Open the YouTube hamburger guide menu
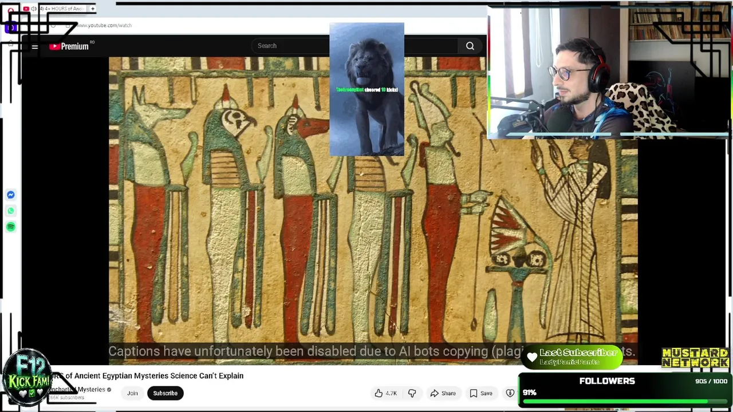Image resolution: width=733 pixels, height=412 pixels. point(35,46)
